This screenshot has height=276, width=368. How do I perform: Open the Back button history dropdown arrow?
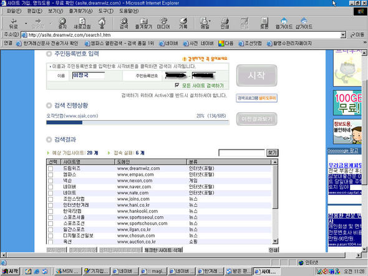tap(26, 24)
